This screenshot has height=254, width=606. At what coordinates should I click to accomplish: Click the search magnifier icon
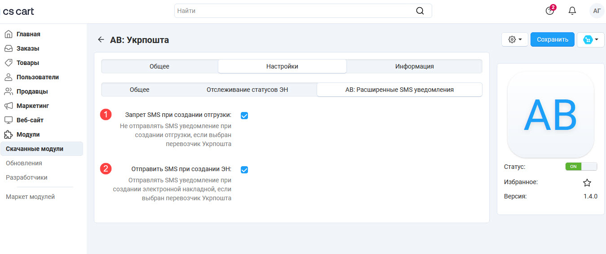click(x=420, y=11)
